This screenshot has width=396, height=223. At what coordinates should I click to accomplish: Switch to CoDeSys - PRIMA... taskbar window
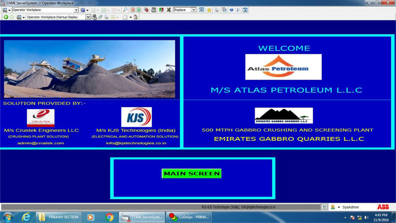pyautogui.click(x=189, y=217)
